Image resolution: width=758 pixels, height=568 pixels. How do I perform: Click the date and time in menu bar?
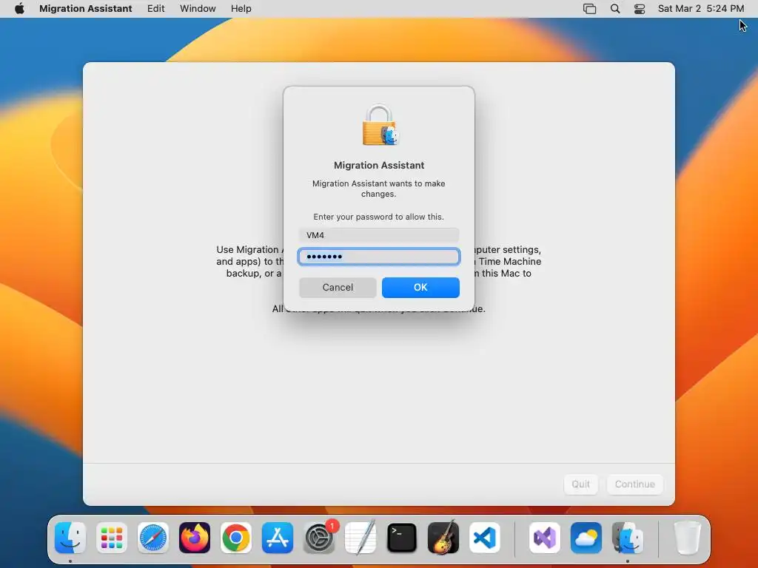tap(700, 9)
